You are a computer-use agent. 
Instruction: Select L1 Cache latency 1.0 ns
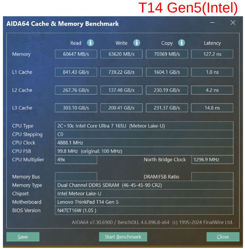click(x=212, y=72)
